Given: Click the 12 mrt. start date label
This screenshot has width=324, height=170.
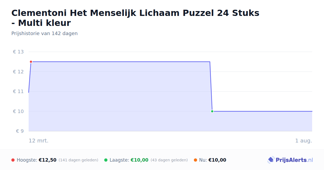Looking at the screenshot, I should pyautogui.click(x=39, y=141).
